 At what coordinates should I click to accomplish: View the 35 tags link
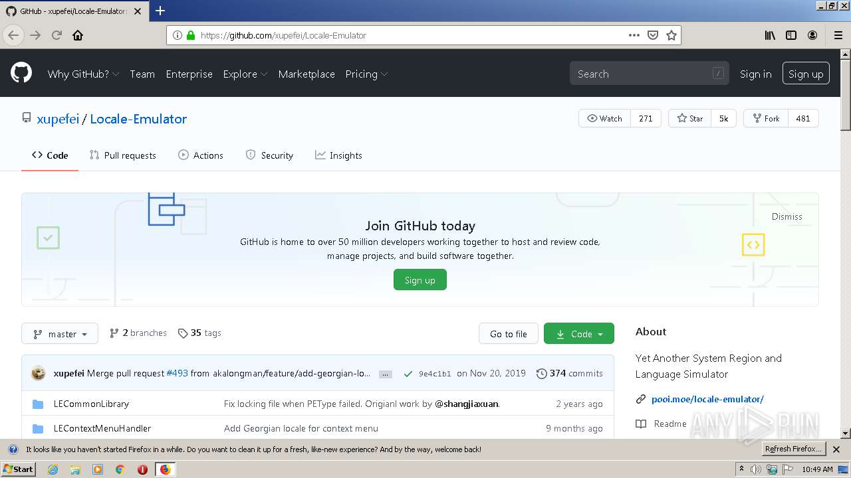pyautogui.click(x=199, y=333)
